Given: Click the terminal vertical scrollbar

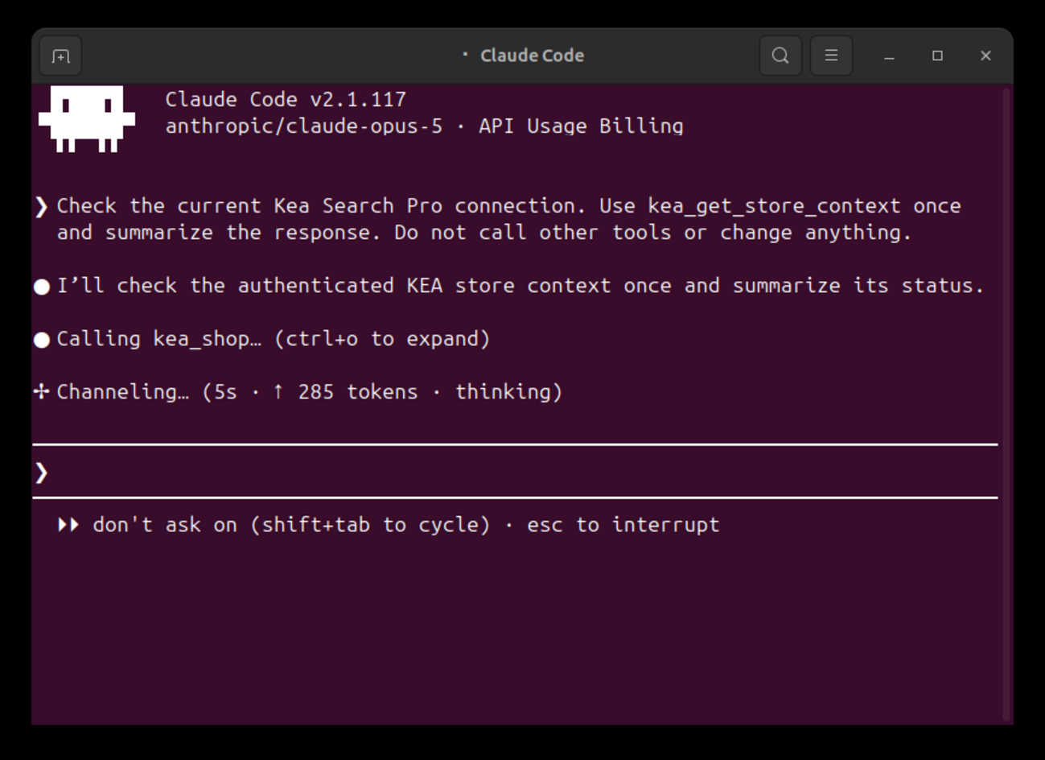Looking at the screenshot, I should pos(1006,404).
